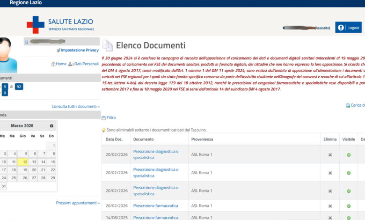Delete the 20/02/2026 Prescrizione farmaceutica row

[x=330, y=206]
